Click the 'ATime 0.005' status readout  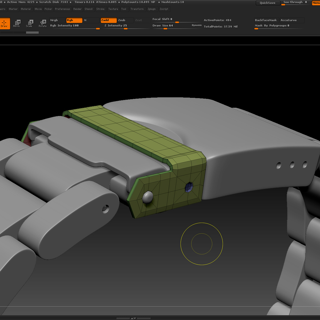(106, 2)
